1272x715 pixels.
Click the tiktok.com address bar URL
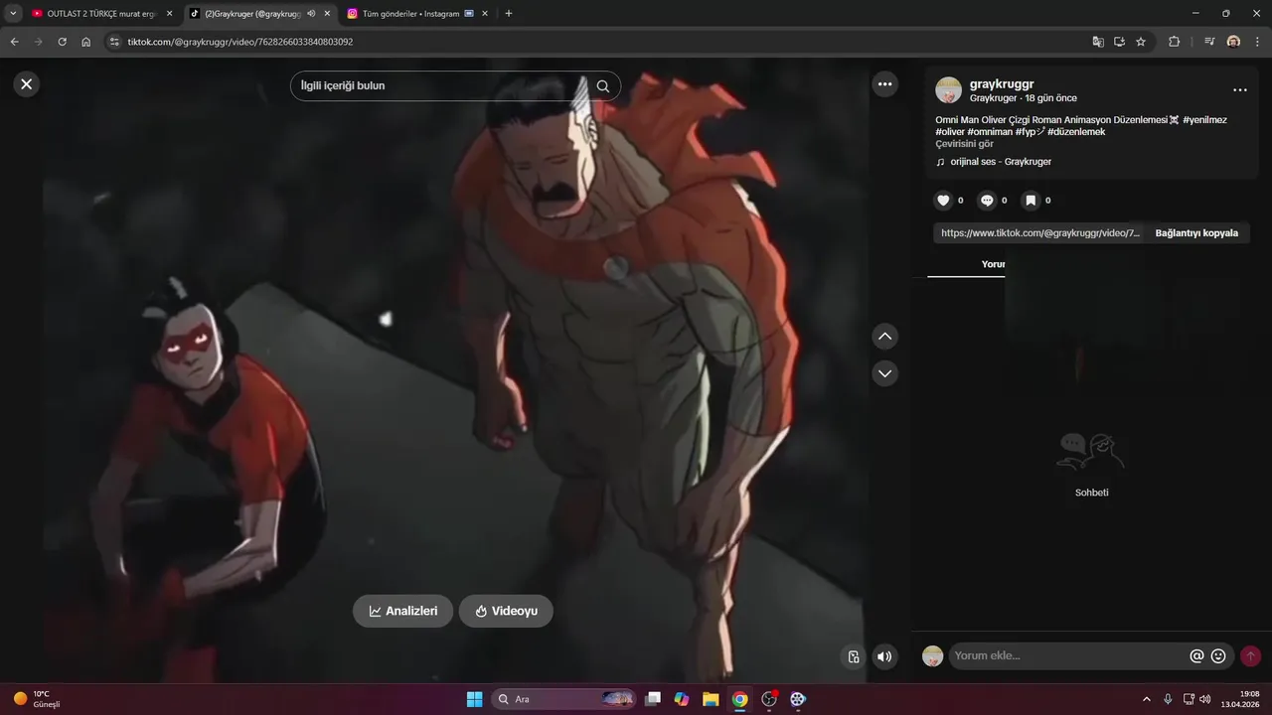pyautogui.click(x=240, y=42)
